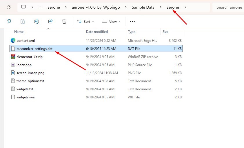Open the View dropdown menu
The height and width of the screenshot is (148, 244).
click(111, 22)
